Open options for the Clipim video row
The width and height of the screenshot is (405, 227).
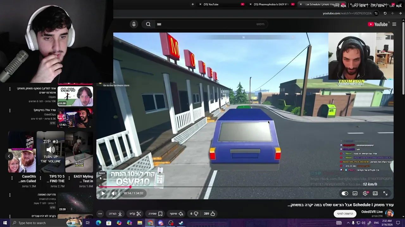10,89
